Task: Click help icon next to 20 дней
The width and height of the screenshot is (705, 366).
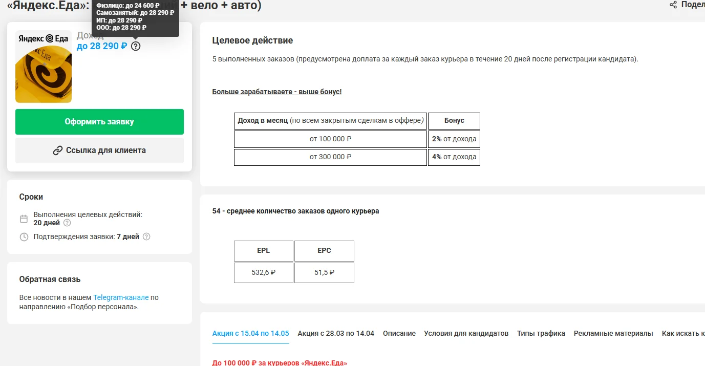Action: [67, 223]
